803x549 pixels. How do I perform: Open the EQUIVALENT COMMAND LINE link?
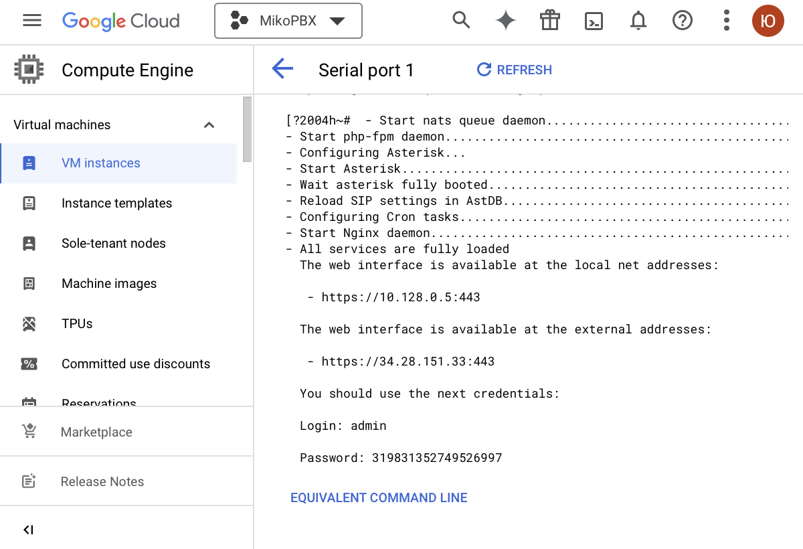(379, 498)
